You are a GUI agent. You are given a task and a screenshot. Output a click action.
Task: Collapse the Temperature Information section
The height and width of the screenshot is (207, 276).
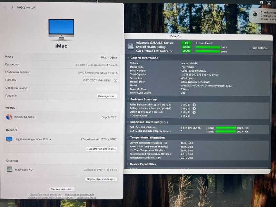point(128,137)
